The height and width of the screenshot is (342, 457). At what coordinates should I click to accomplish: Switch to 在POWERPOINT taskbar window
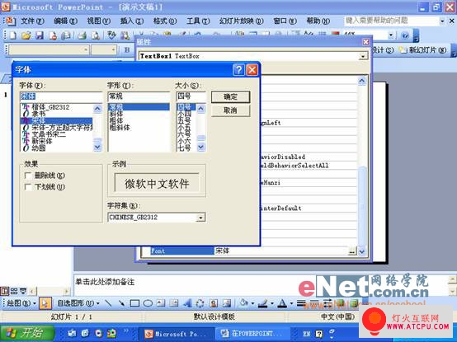pyautogui.click(x=252, y=334)
